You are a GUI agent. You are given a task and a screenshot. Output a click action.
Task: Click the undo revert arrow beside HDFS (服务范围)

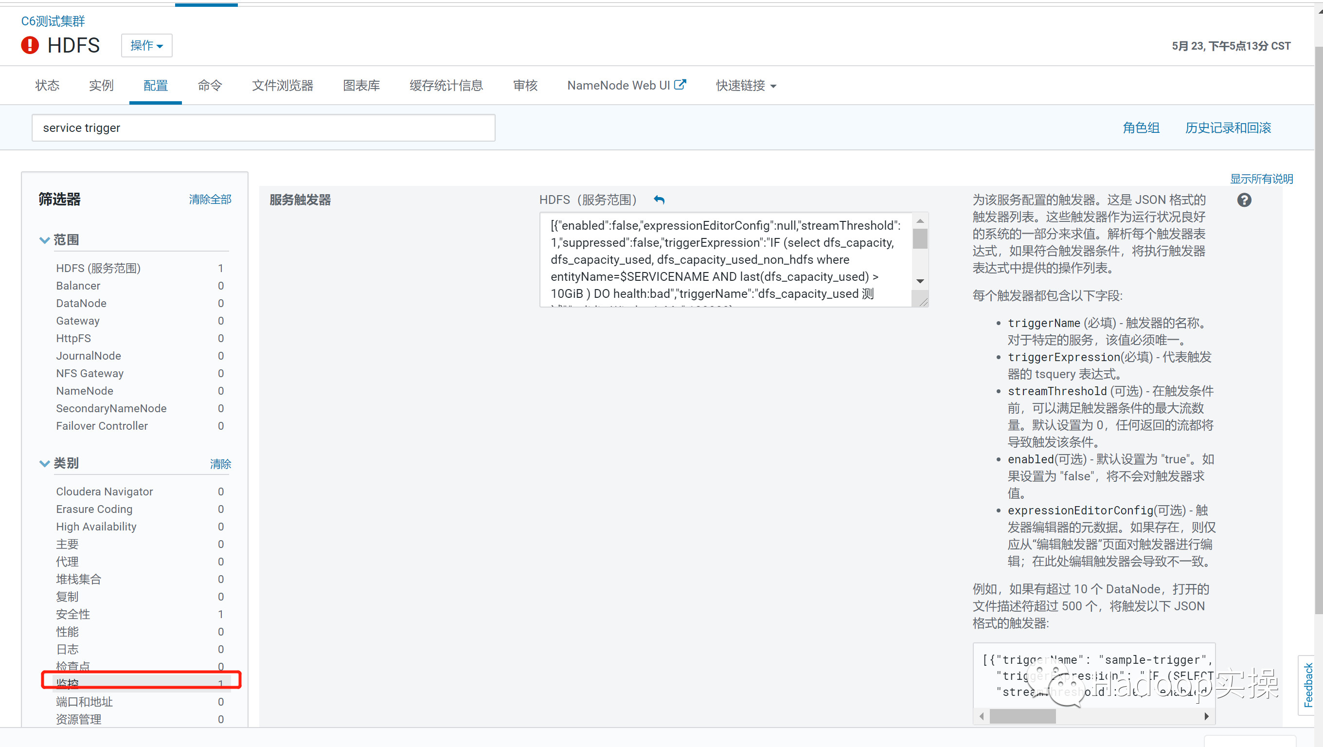659,200
